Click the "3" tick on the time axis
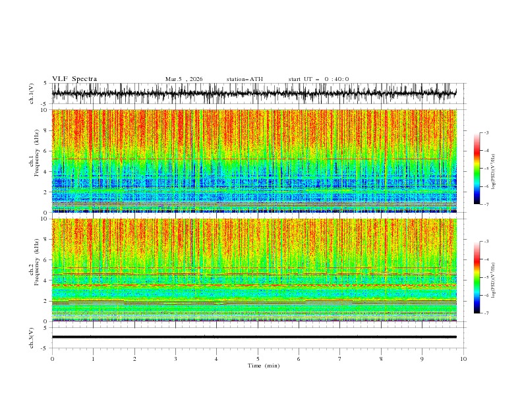This screenshot has width=522, height=403. 175,359
